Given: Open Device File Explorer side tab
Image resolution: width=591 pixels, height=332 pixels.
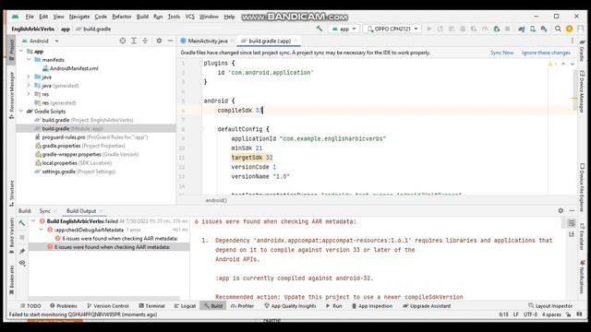Looking at the screenshot, I should (x=583, y=187).
